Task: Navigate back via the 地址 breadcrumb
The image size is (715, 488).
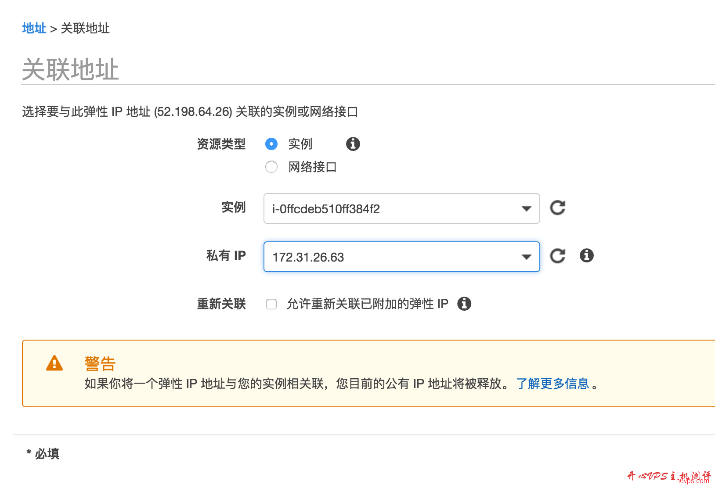Action: pyautogui.click(x=34, y=28)
